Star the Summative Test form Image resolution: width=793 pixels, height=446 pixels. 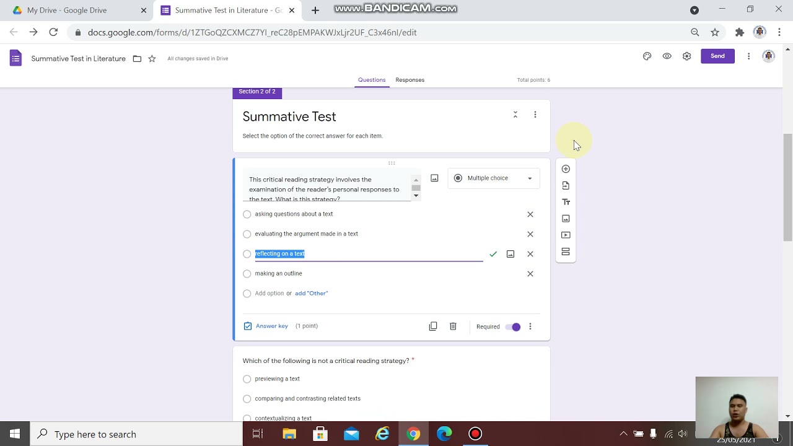(x=152, y=58)
